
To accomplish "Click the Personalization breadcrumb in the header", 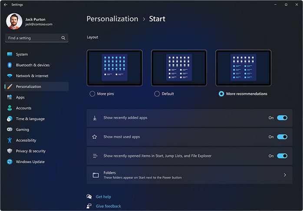I will pyautogui.click(x=112, y=19).
